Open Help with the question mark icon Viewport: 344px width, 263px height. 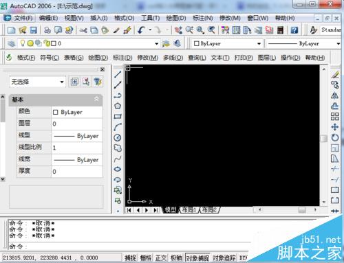(x=294, y=30)
